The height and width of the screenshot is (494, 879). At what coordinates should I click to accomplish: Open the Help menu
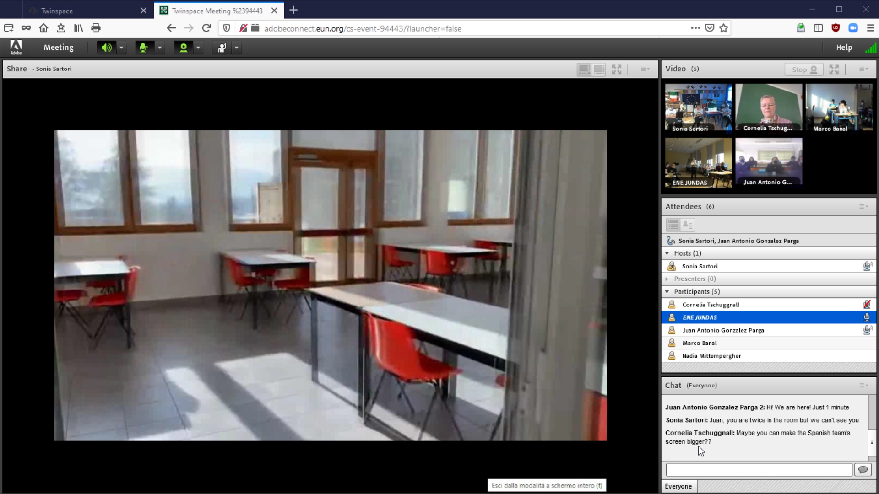(844, 48)
